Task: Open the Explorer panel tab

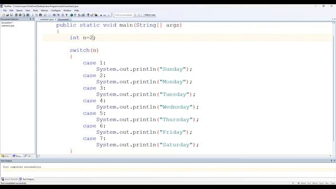Action: pyautogui.click(x=6, y=156)
